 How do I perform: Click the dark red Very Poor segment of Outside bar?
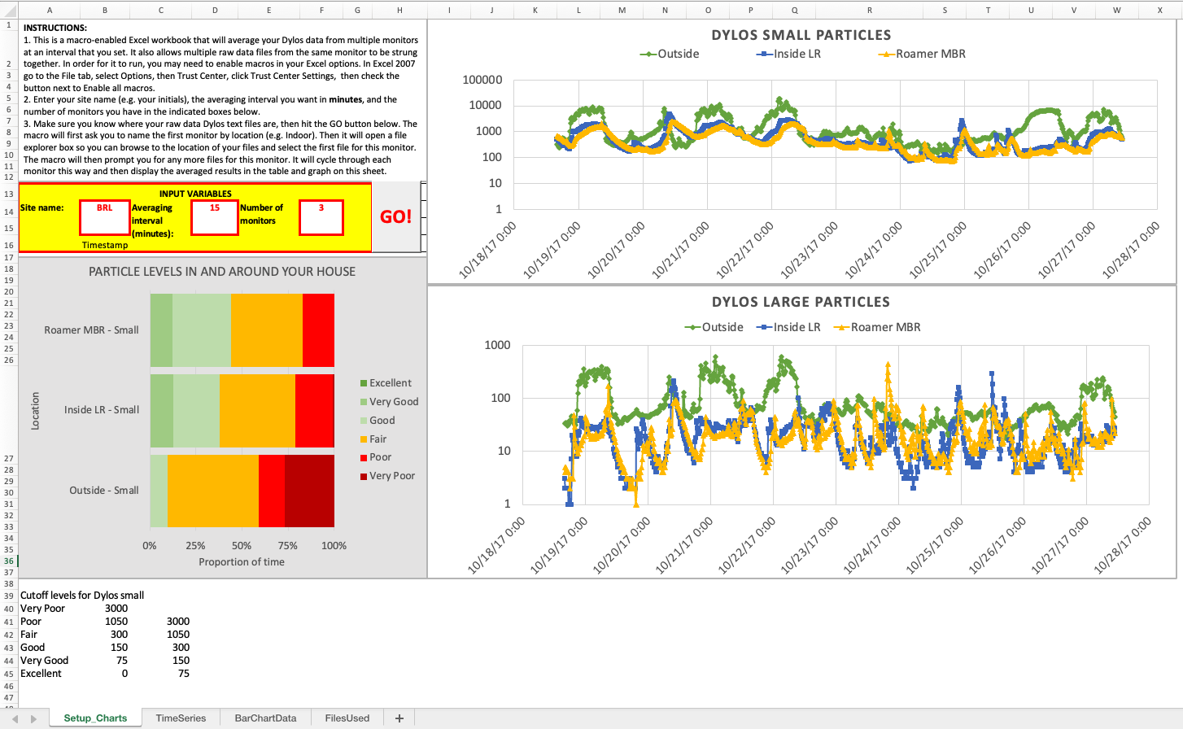pos(309,491)
